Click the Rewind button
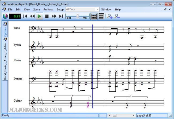The image size is (174, 119). click(32, 16)
